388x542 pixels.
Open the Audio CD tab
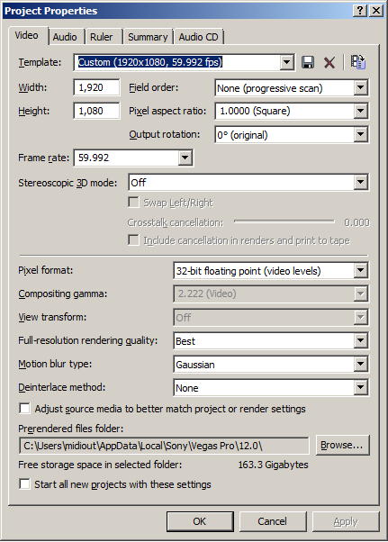[199, 37]
